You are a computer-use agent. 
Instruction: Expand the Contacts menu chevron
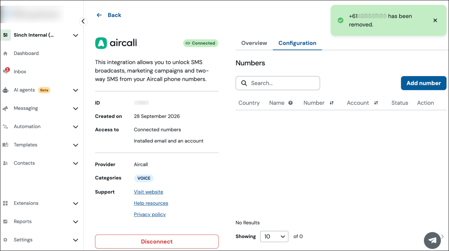coord(76,164)
